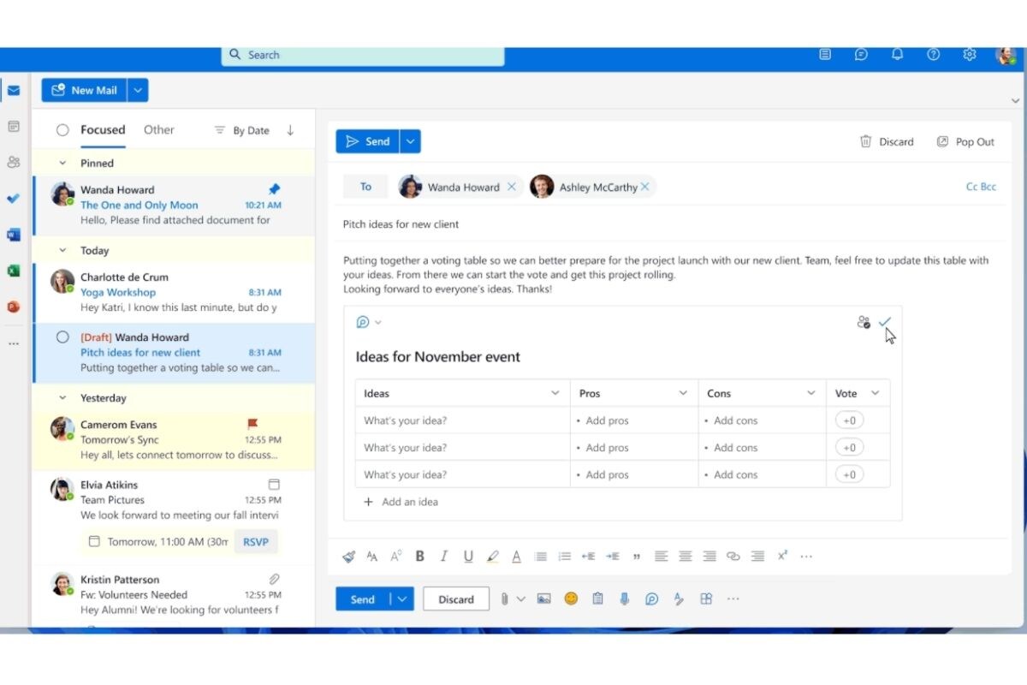The width and height of the screenshot is (1027, 685).
Task: Expand the New Mail dropdown arrow
Action: pyautogui.click(x=139, y=90)
